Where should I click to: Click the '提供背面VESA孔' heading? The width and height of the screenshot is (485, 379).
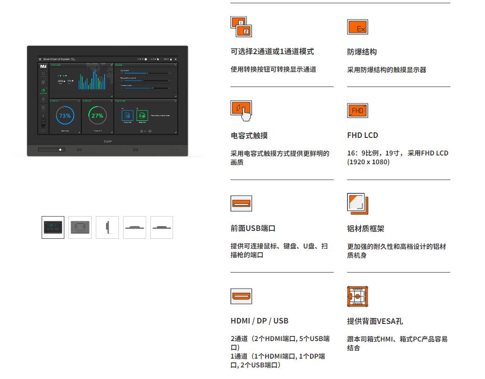point(375,321)
